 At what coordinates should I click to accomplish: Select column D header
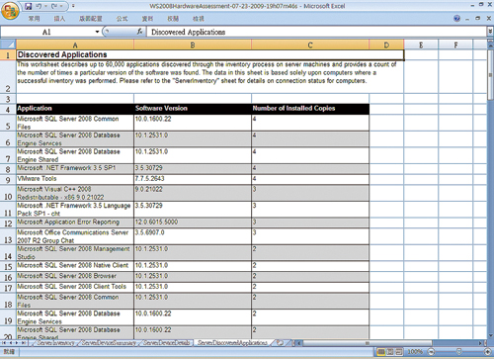[x=386, y=45]
